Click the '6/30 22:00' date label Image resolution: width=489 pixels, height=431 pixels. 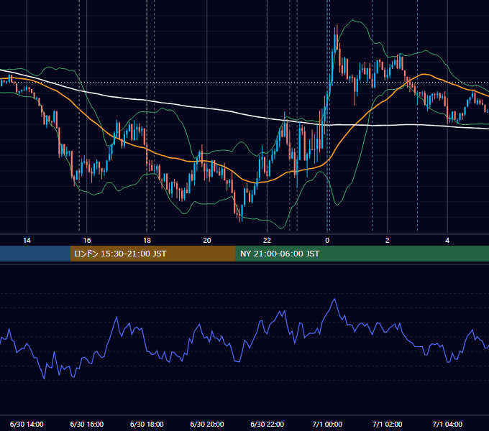click(268, 424)
